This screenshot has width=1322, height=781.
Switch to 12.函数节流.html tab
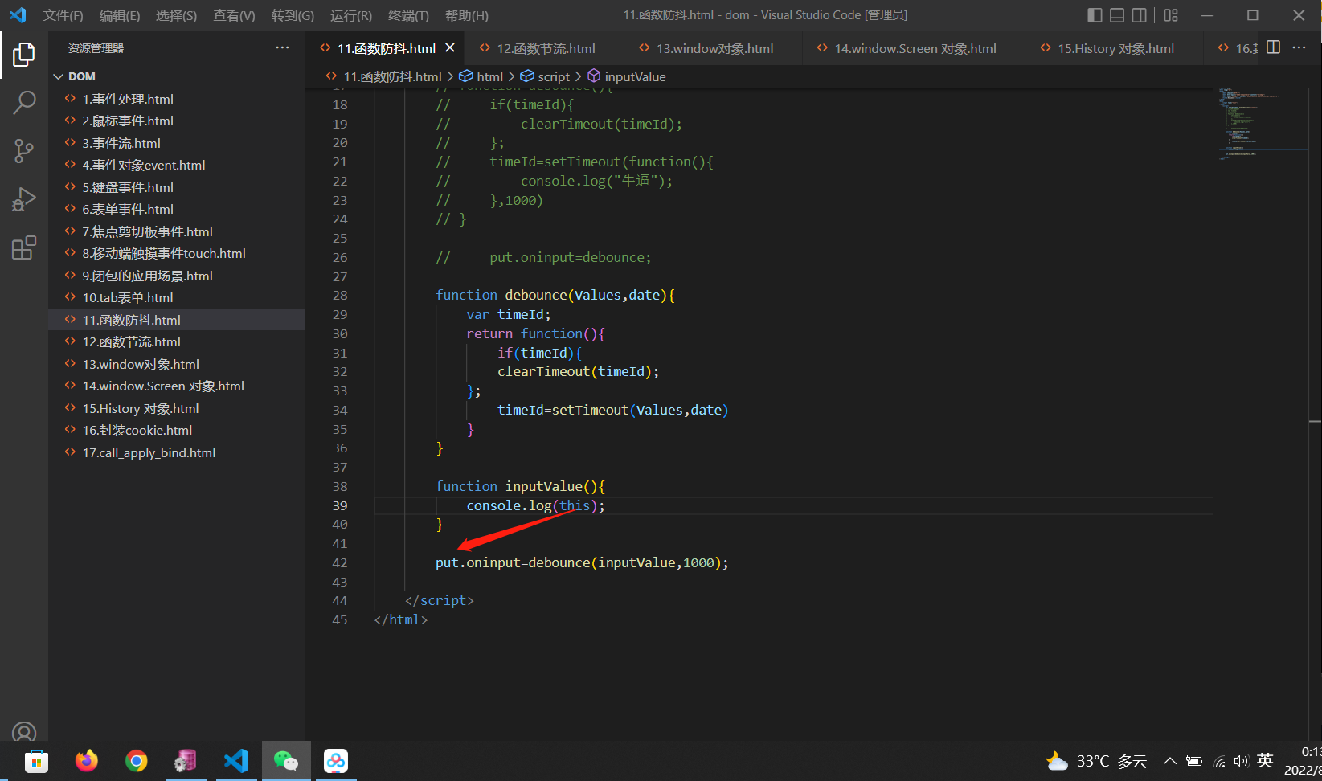pos(546,48)
